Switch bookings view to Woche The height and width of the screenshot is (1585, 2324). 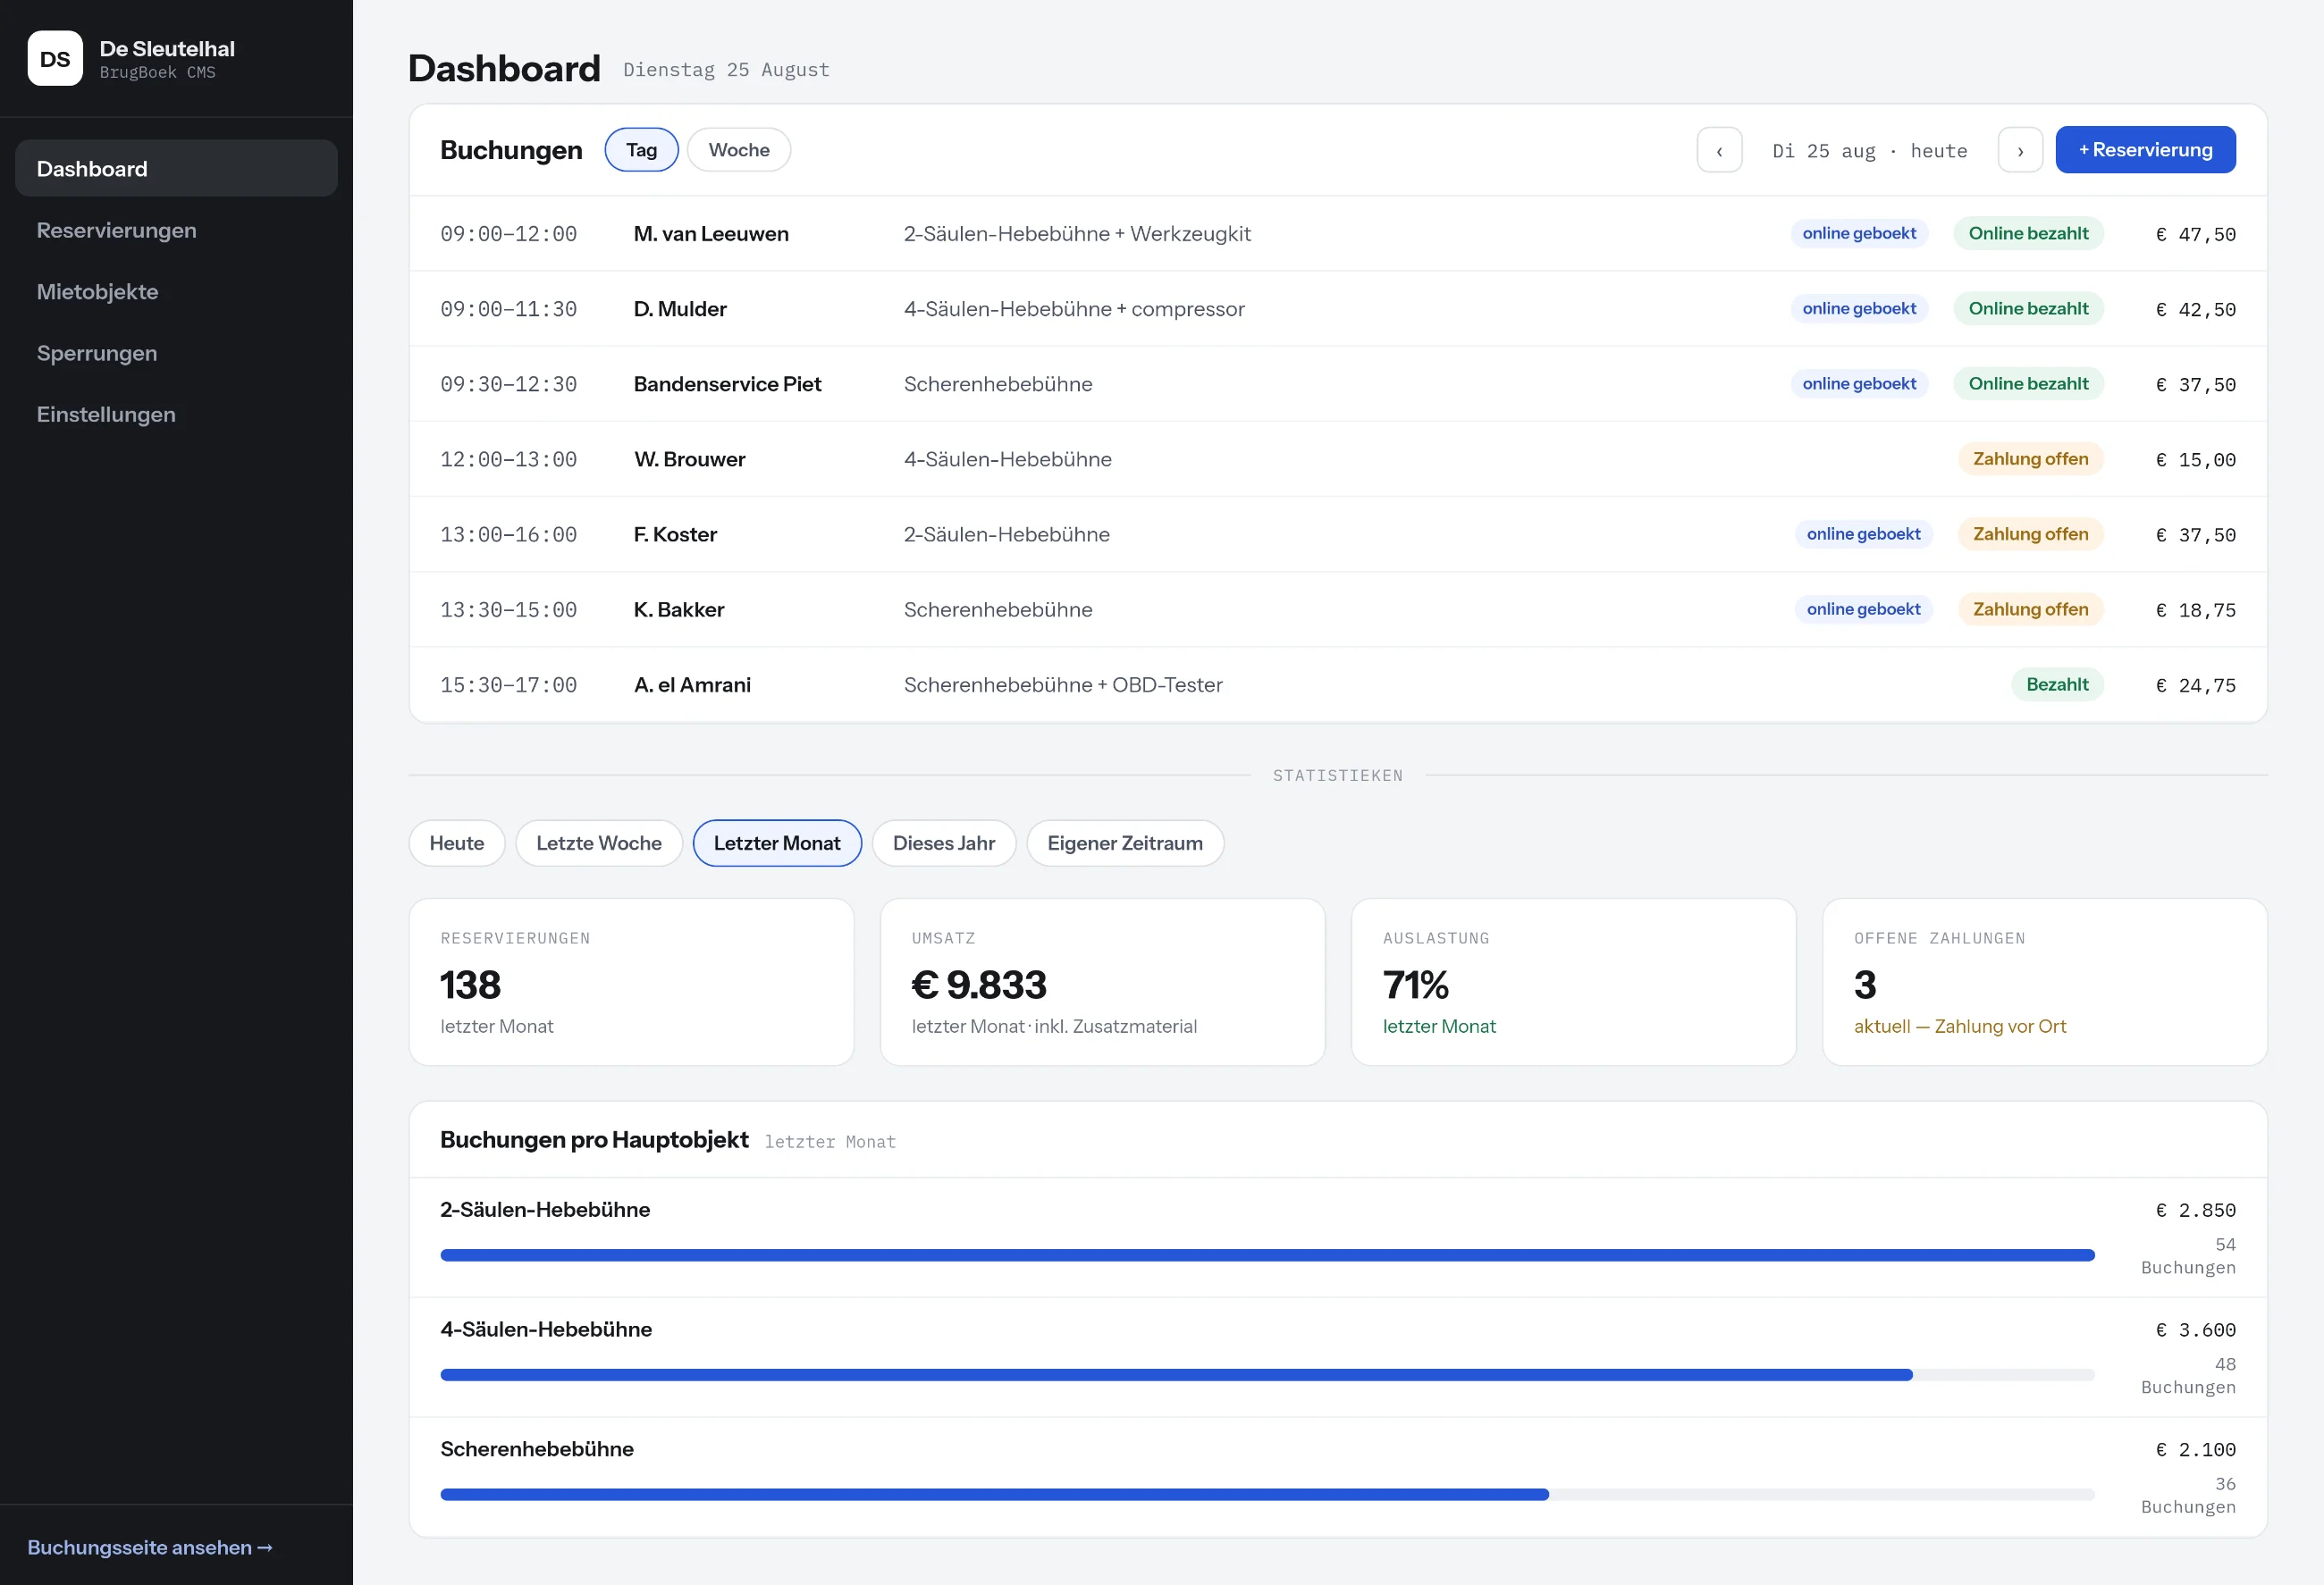739,150
